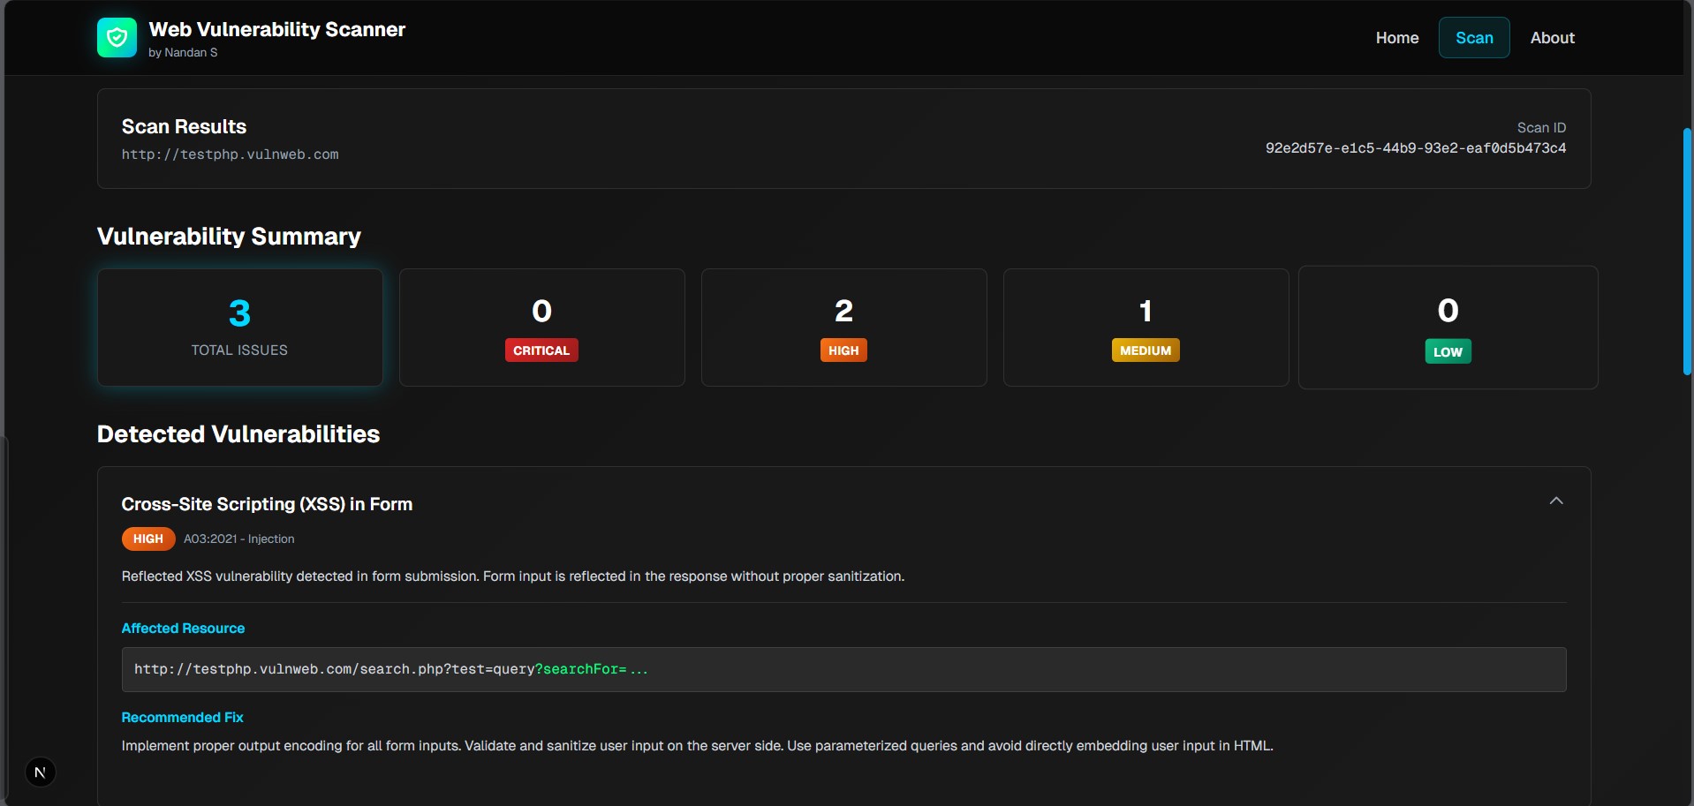1694x806 pixels.
Task: Click the scan ID value
Action: coord(1416,148)
